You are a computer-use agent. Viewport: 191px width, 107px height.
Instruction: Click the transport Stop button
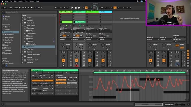[x=76, y=8]
